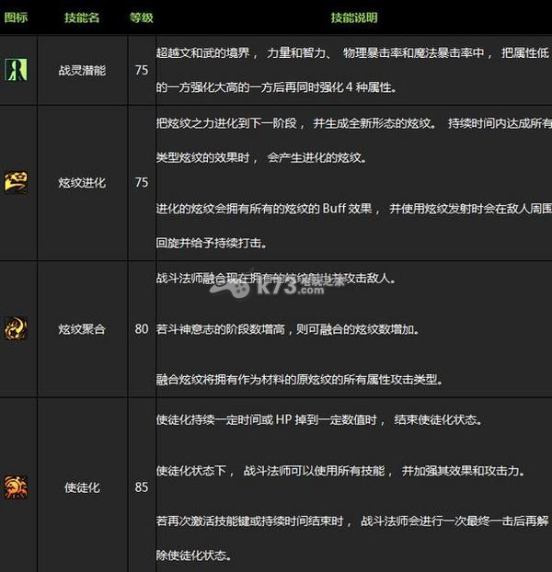Click level 85 of 使徒化
The width and height of the screenshot is (552, 572).
pyautogui.click(x=142, y=487)
